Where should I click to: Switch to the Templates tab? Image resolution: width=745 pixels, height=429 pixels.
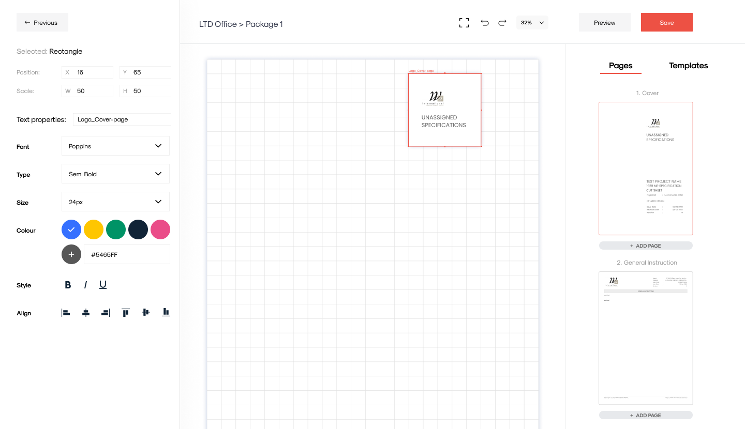pyautogui.click(x=688, y=66)
